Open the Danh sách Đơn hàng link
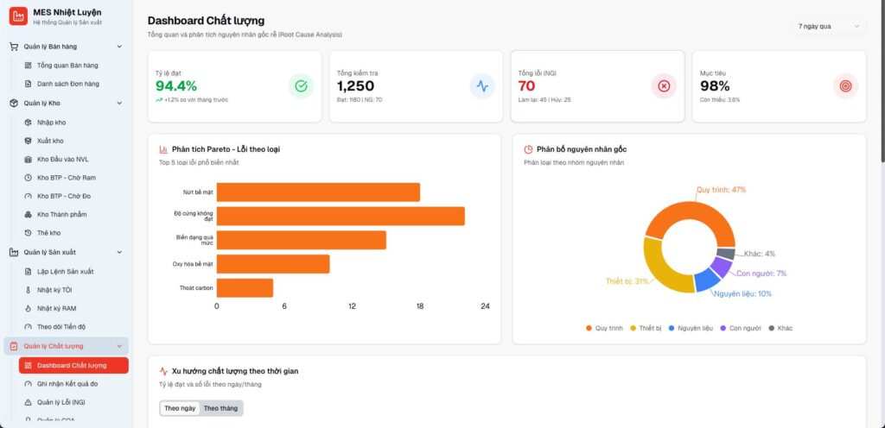Viewport: 885px width, 428px height. point(67,84)
